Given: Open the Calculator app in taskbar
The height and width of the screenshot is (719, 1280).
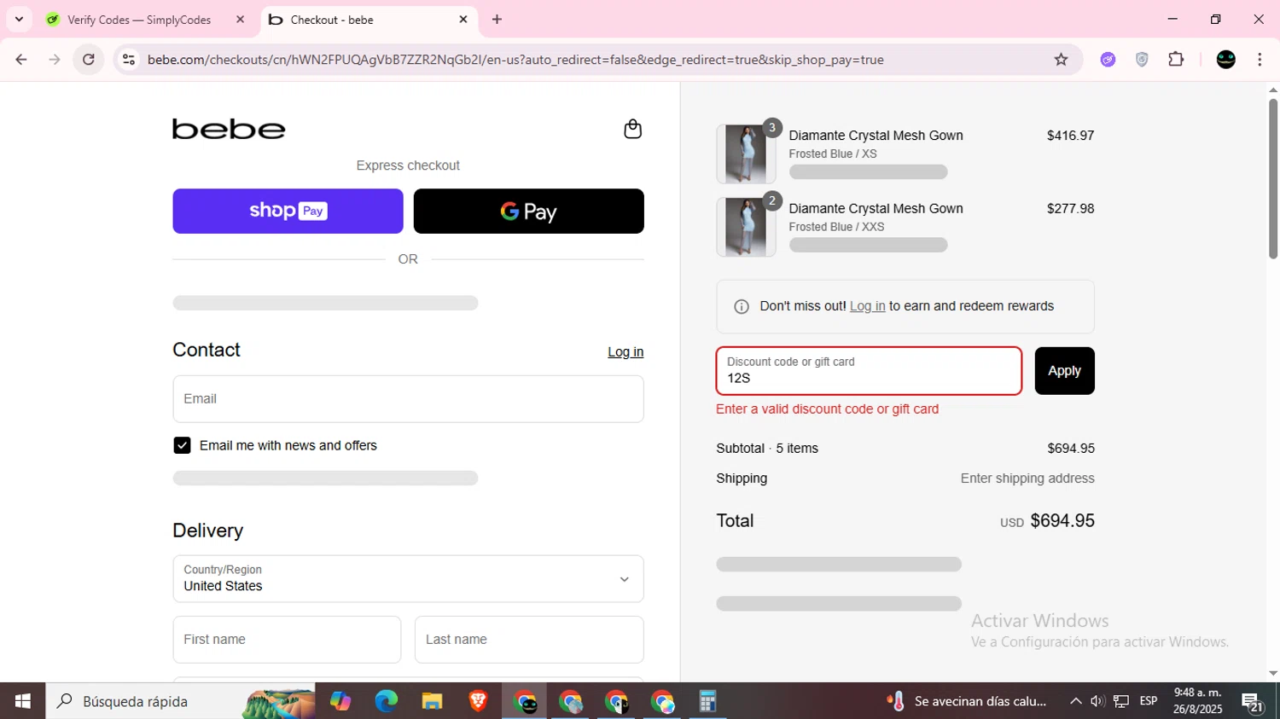Looking at the screenshot, I should point(707,701).
